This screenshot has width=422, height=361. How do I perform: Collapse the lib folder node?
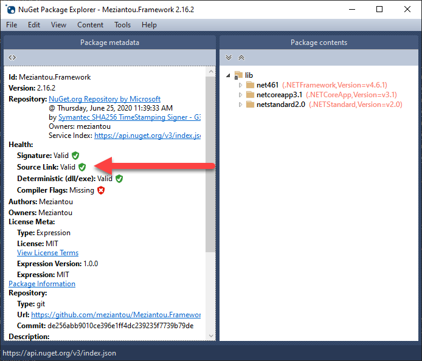[229, 75]
